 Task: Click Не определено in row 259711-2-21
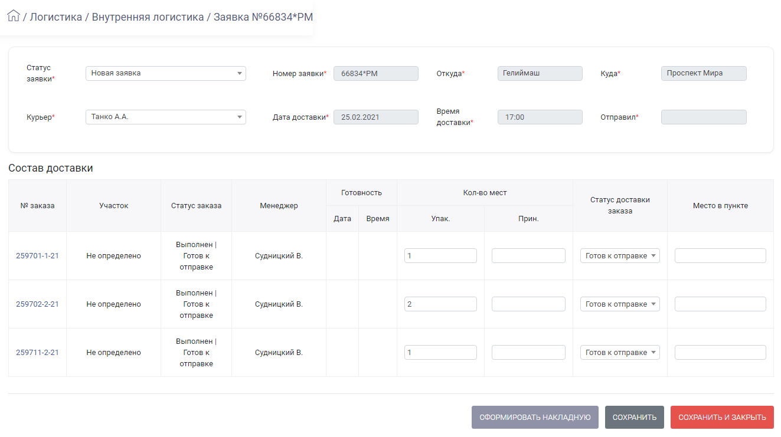pos(113,353)
